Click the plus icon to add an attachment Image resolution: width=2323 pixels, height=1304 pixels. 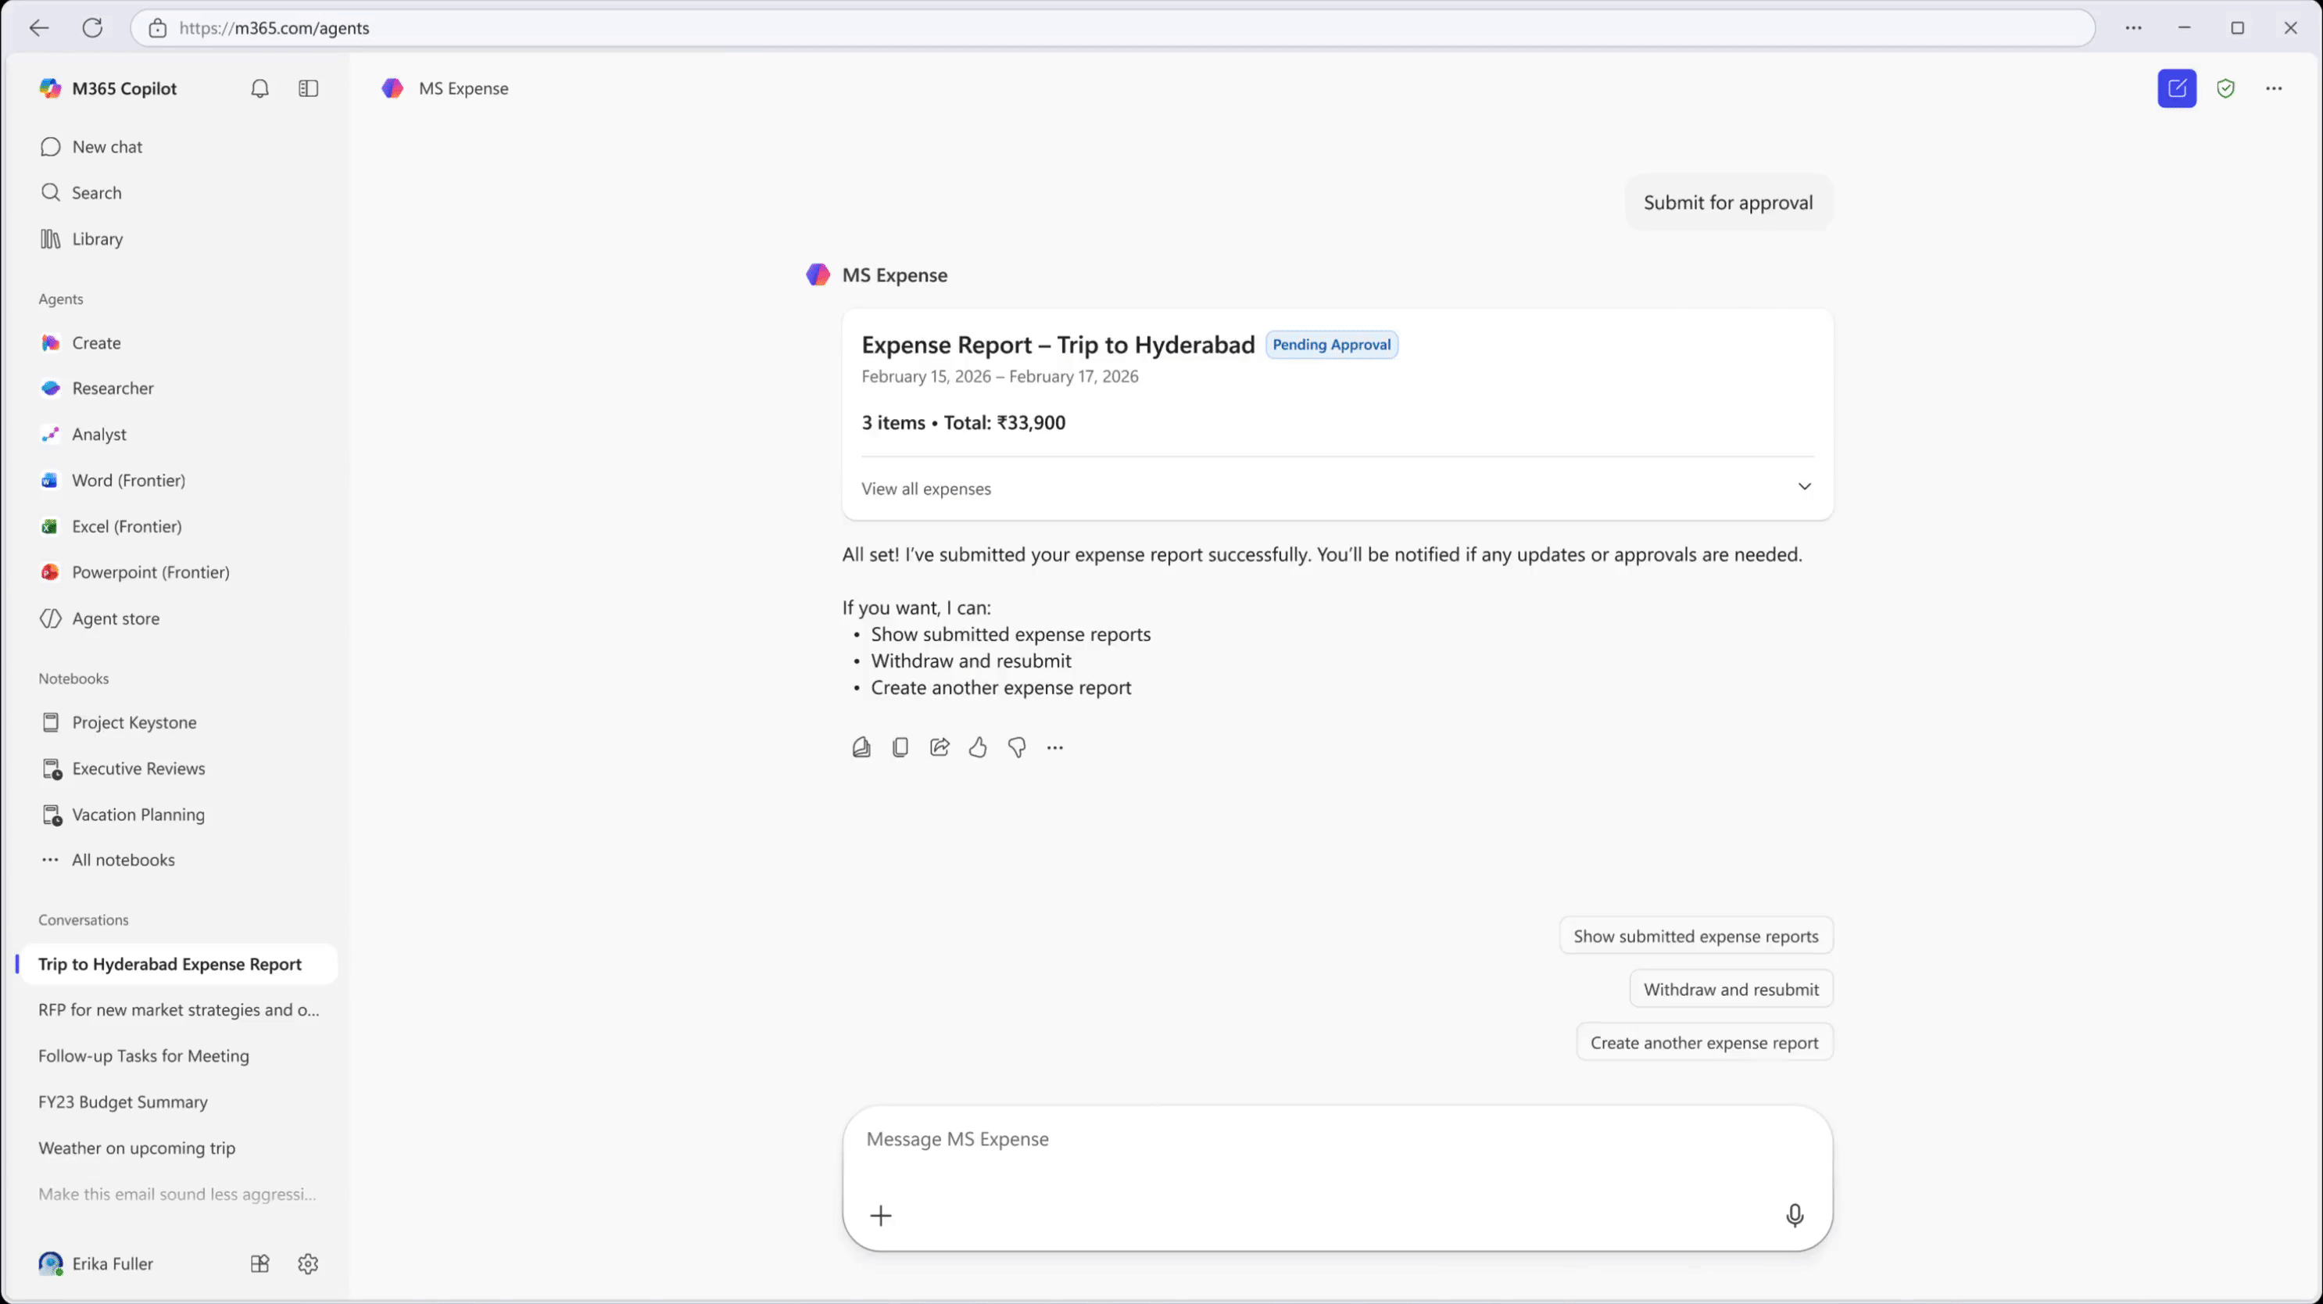click(881, 1215)
